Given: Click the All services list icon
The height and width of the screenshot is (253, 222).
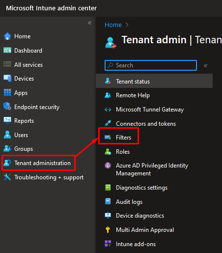Looking at the screenshot, I should tap(7, 64).
